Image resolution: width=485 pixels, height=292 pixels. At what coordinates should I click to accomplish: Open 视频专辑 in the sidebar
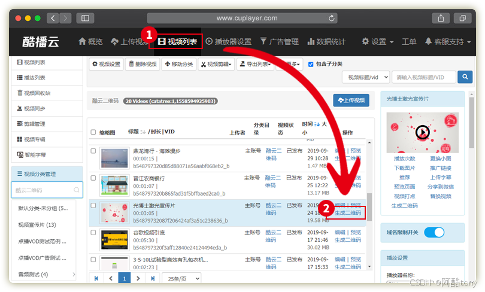tap(47, 139)
